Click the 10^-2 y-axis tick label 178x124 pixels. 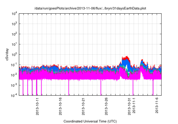click(14, 75)
